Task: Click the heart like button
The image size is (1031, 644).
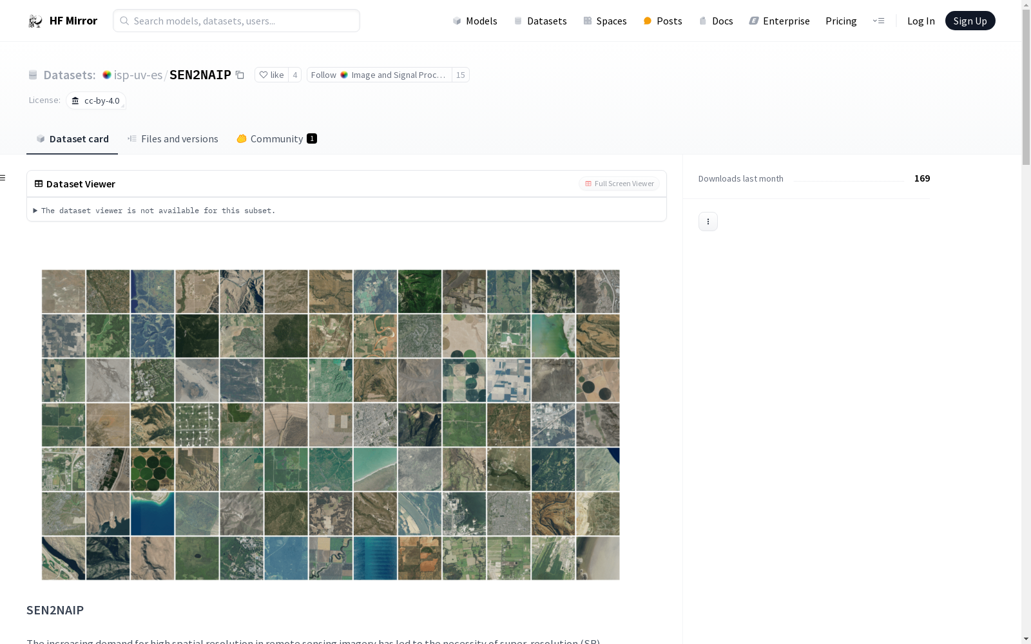Action: coord(271,75)
